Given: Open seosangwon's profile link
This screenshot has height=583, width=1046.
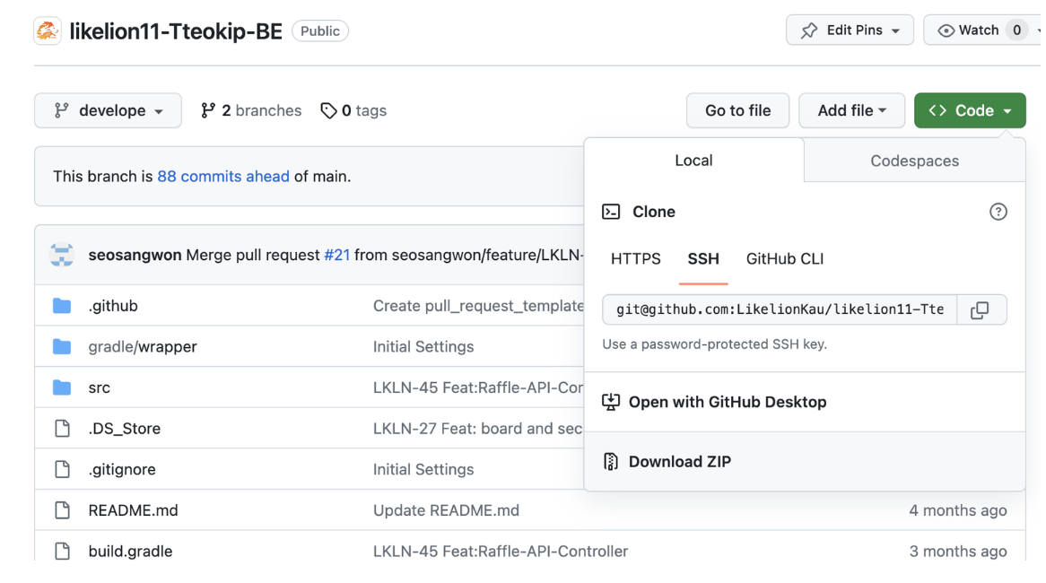Looking at the screenshot, I should [x=135, y=255].
